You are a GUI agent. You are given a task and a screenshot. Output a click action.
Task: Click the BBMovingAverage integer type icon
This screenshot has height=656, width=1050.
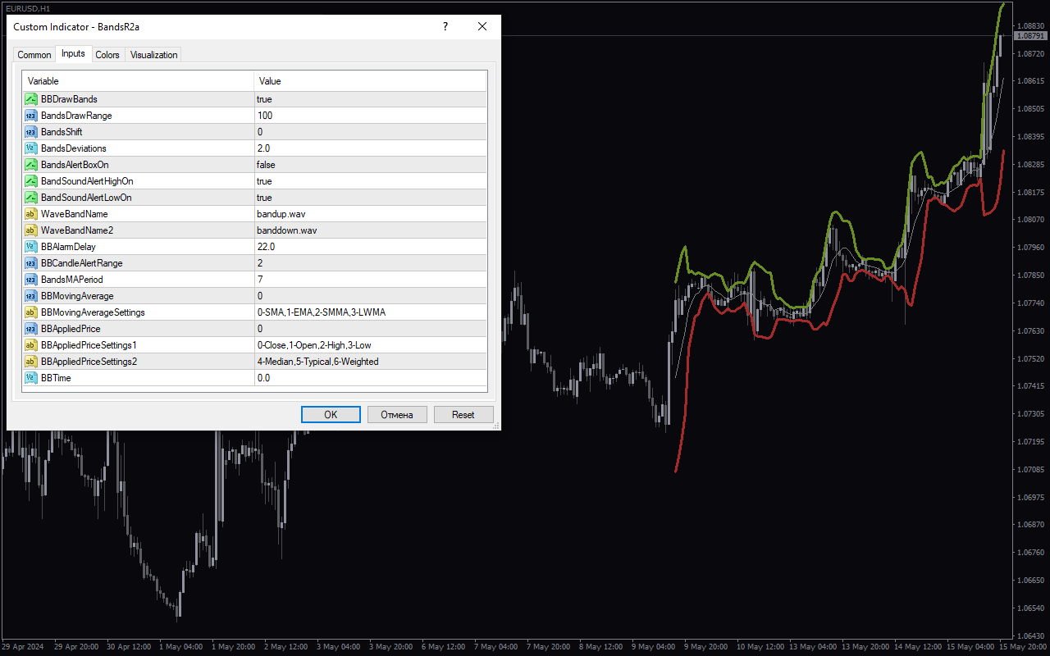(x=31, y=296)
